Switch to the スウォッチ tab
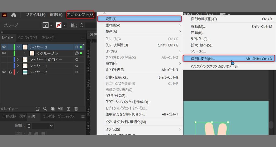 tap(48, 38)
